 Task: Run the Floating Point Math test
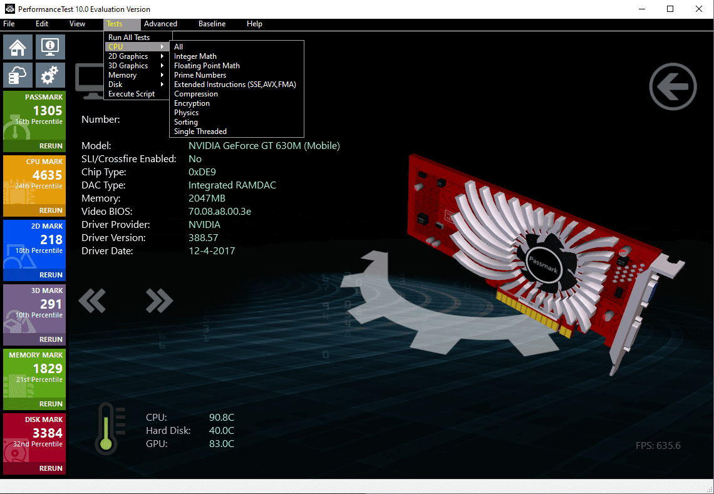[x=236, y=66]
